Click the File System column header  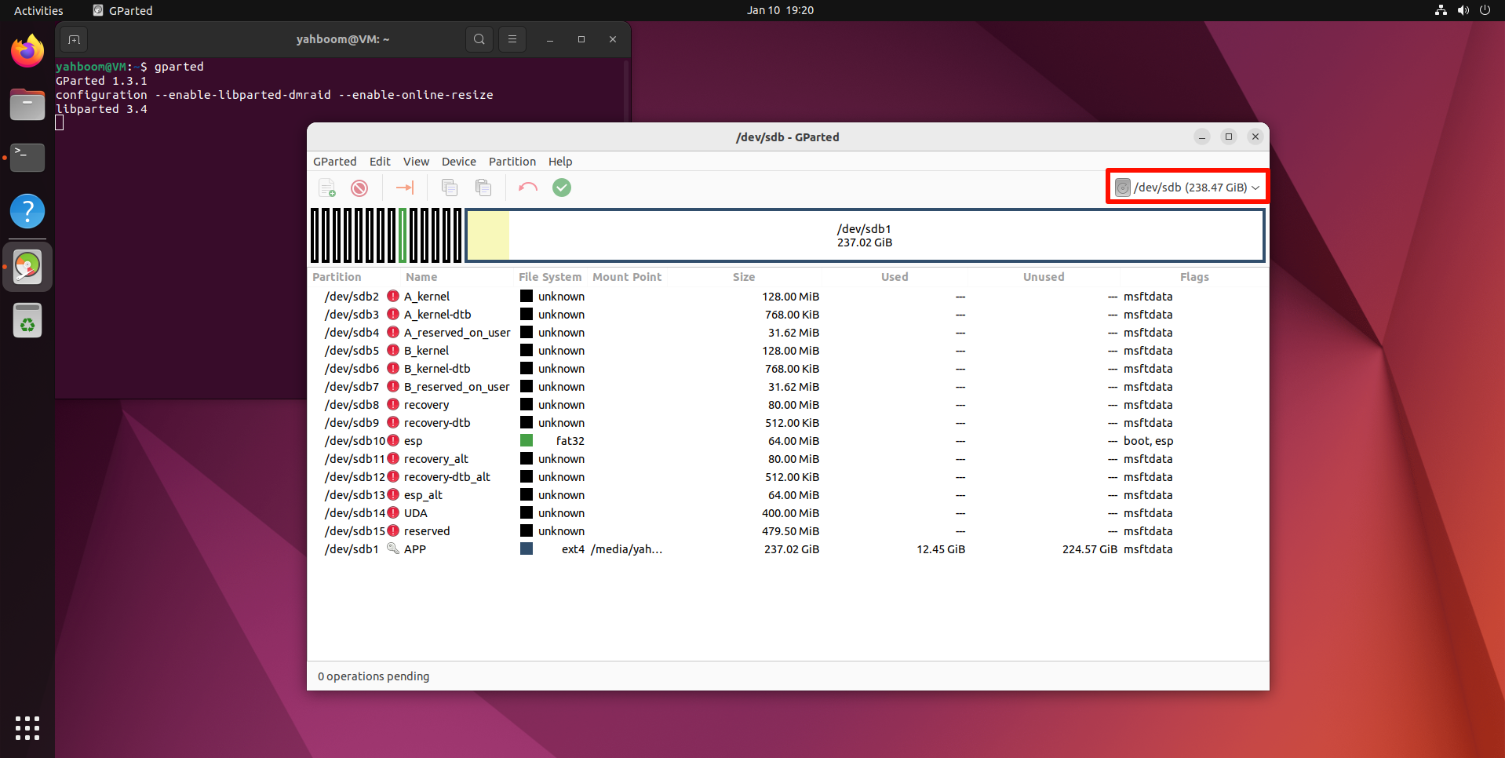(x=549, y=277)
